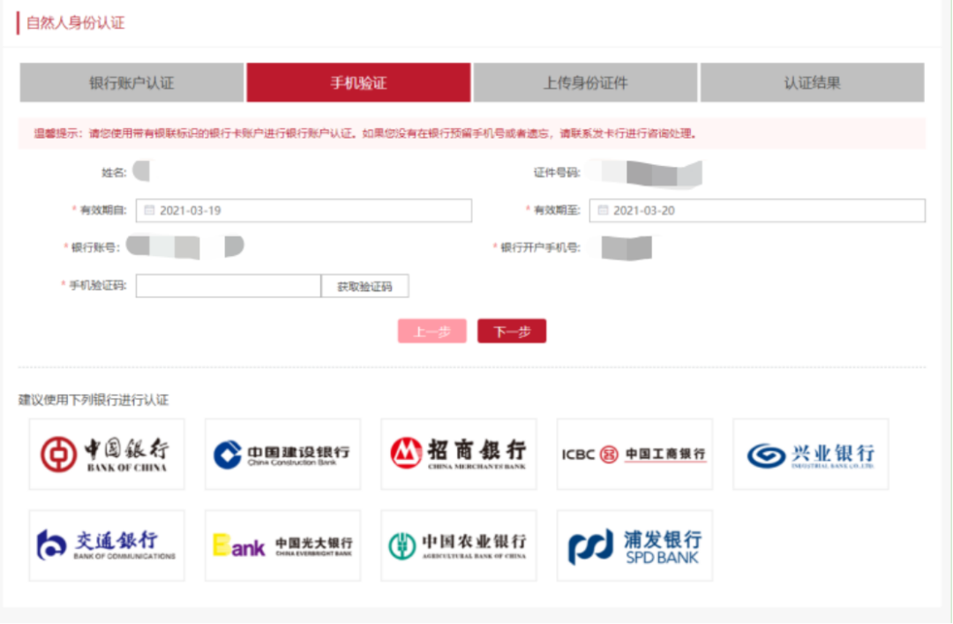
Task: Click the 自然人身份认证 page heading
Action: pos(75,23)
